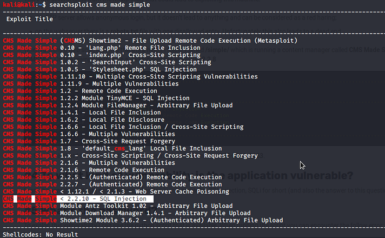Select the 1.8 'default_cms_lang' Local File Inclusion row
The width and height of the screenshot is (385, 238).
(113, 148)
